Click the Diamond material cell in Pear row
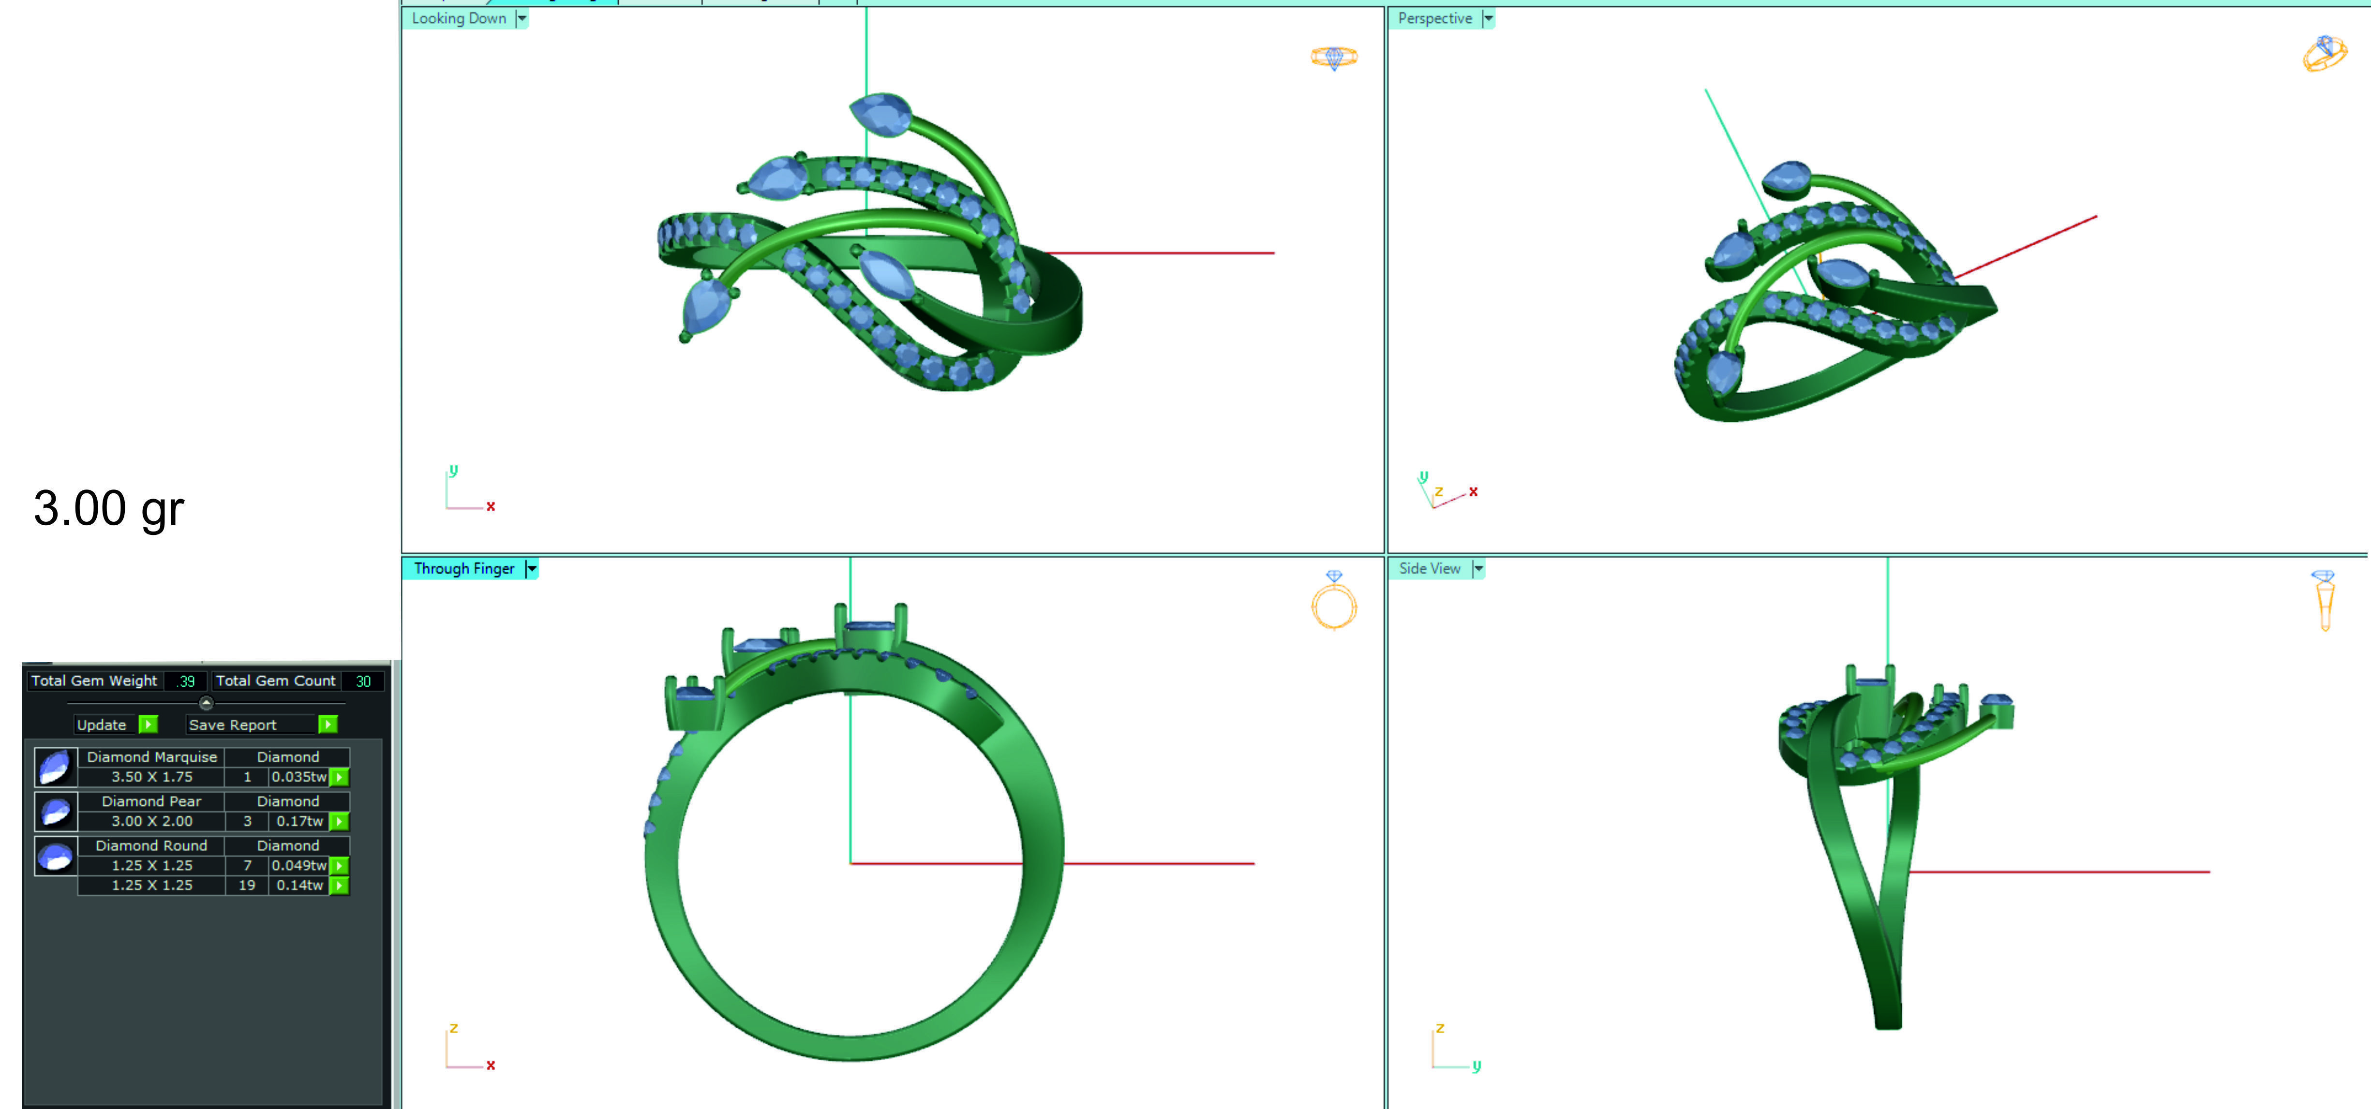The height and width of the screenshot is (1109, 2371). coord(287,801)
